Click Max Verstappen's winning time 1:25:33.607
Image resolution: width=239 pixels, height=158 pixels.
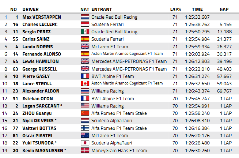(197, 17)
